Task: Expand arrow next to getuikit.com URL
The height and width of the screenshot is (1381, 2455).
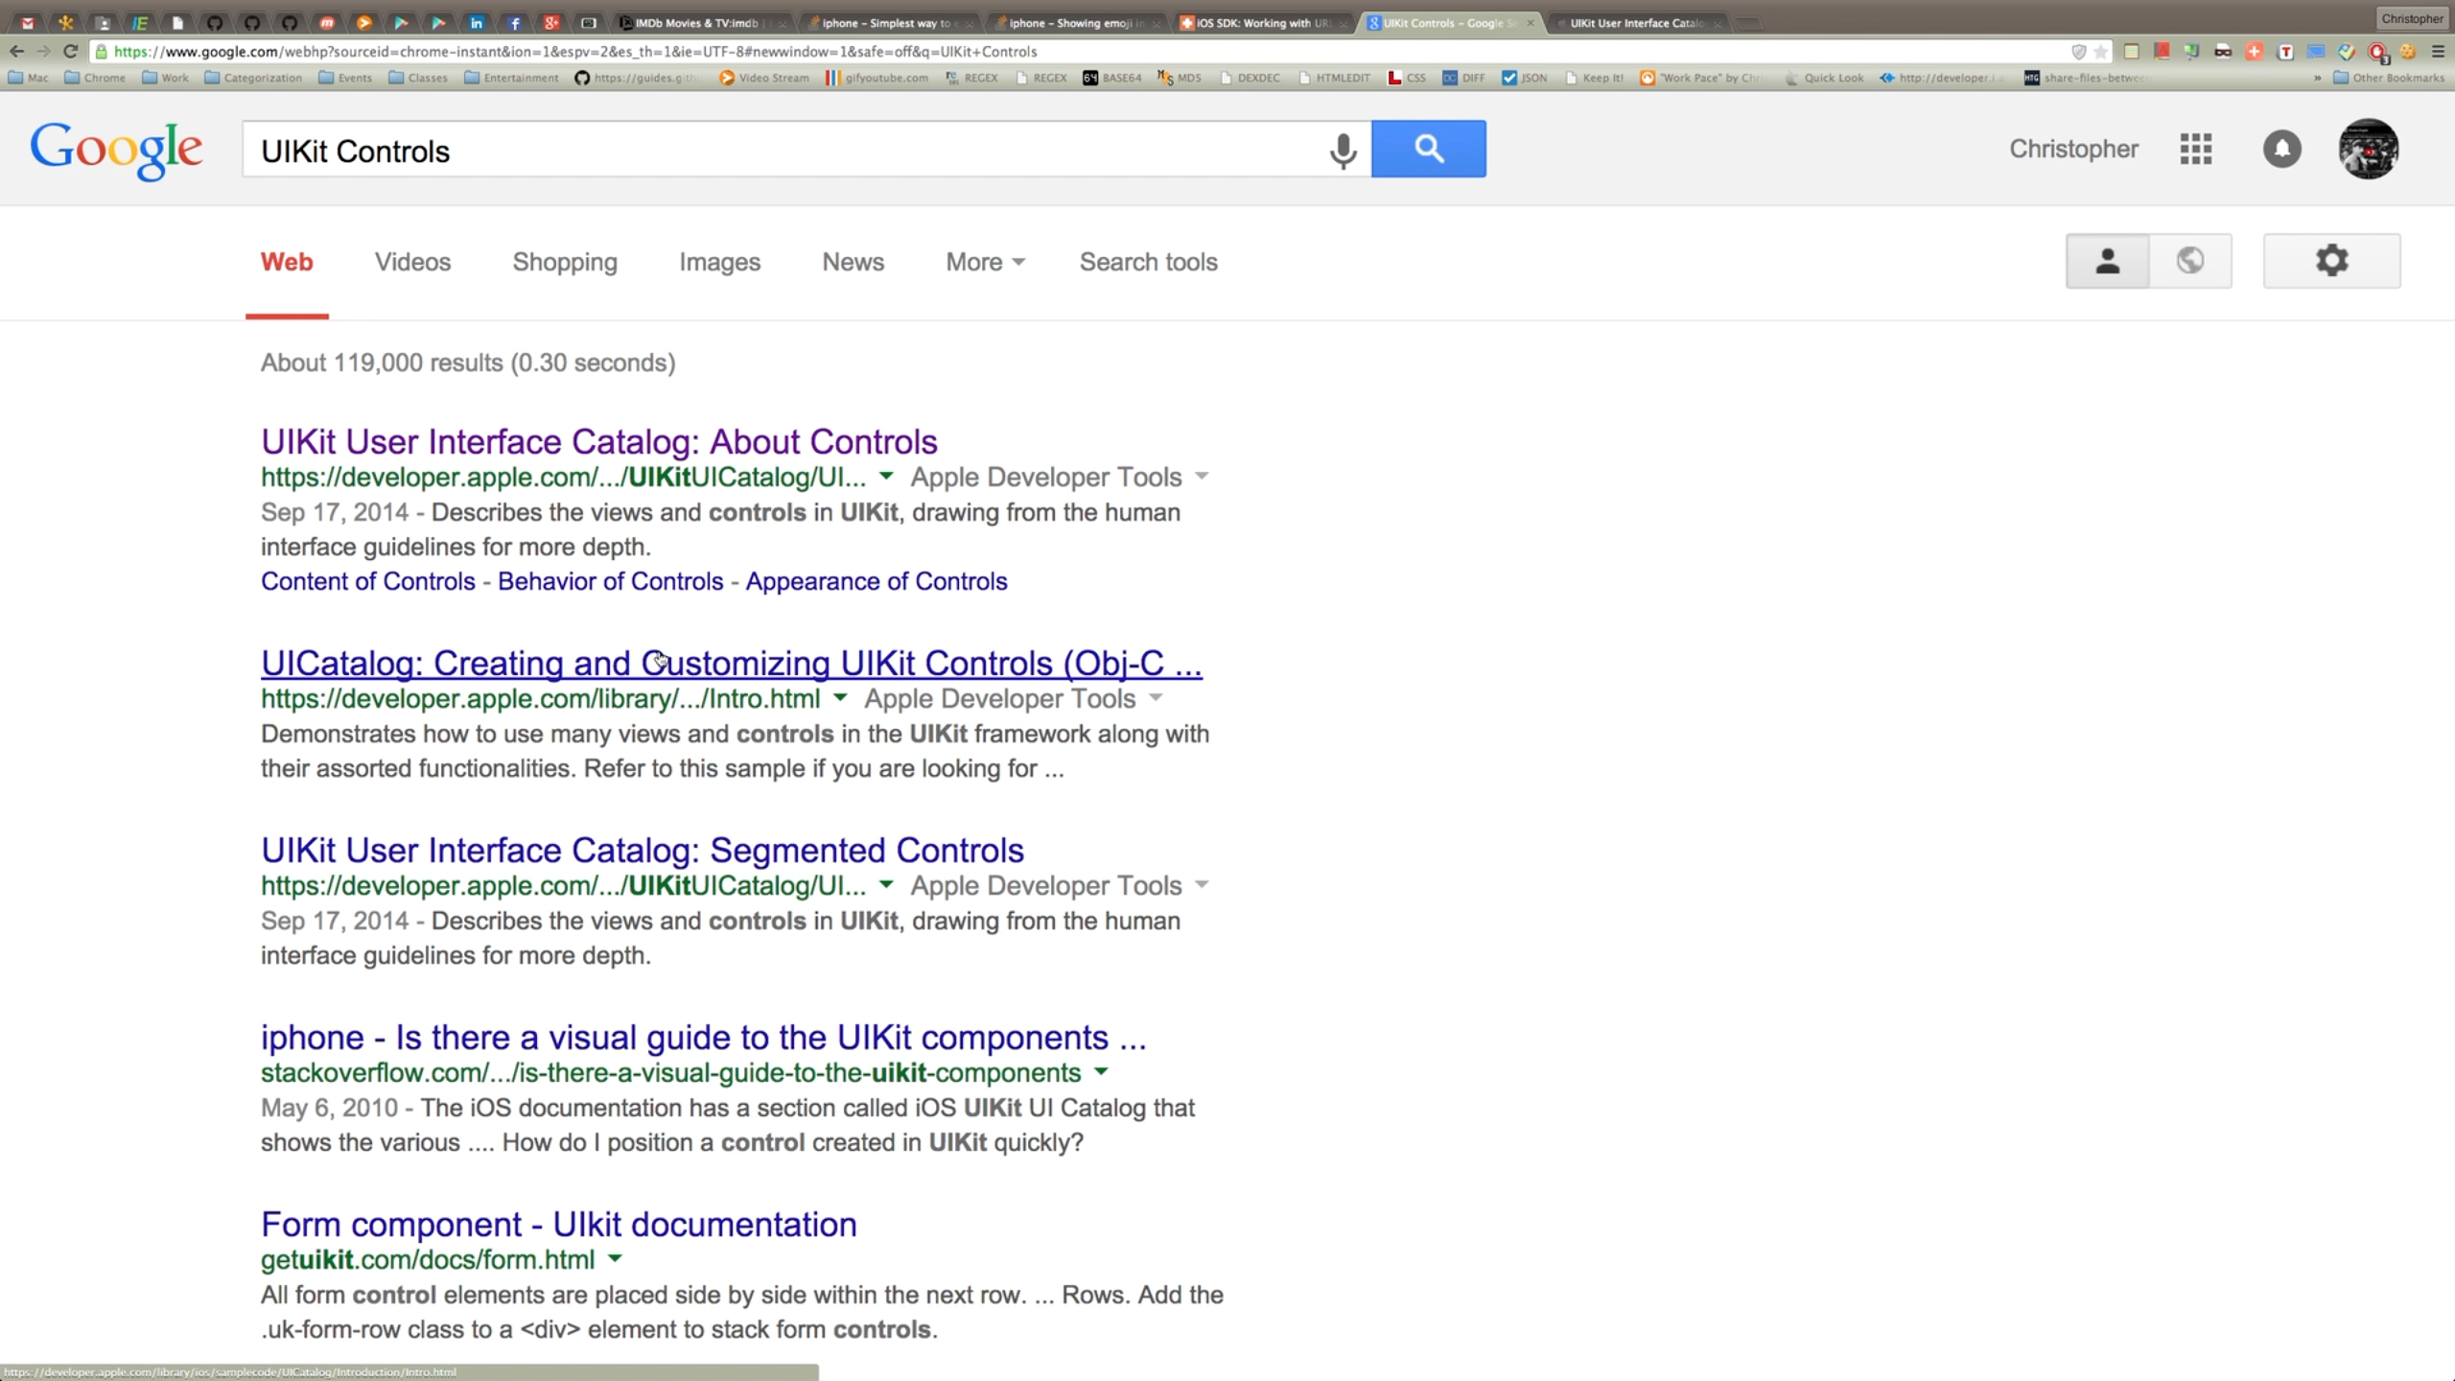Action: tap(616, 1258)
